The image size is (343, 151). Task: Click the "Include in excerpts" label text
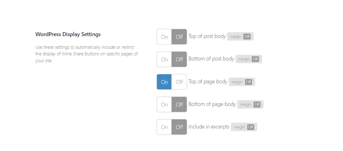209,127
